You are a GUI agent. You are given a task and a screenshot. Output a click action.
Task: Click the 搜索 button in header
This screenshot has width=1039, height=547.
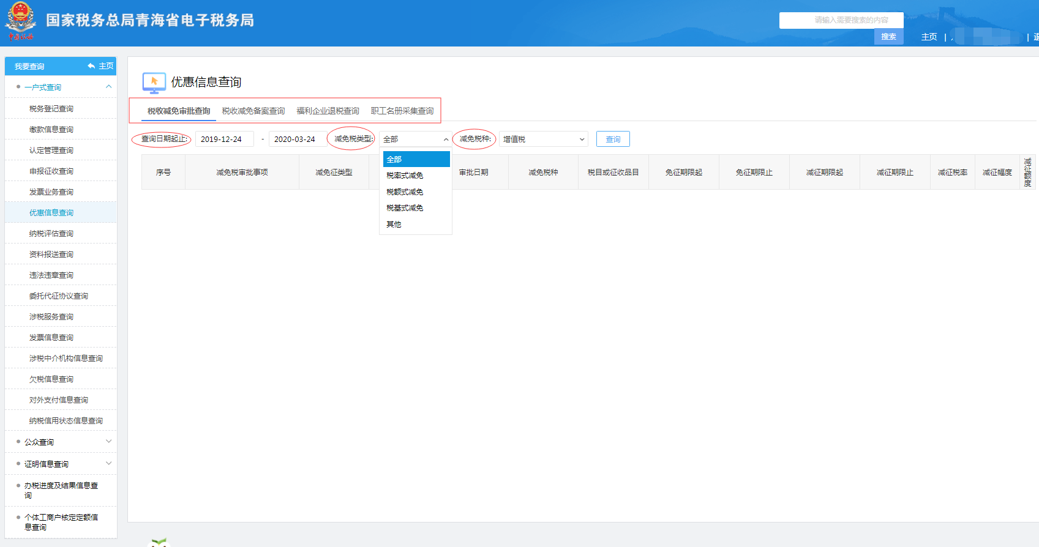point(888,37)
